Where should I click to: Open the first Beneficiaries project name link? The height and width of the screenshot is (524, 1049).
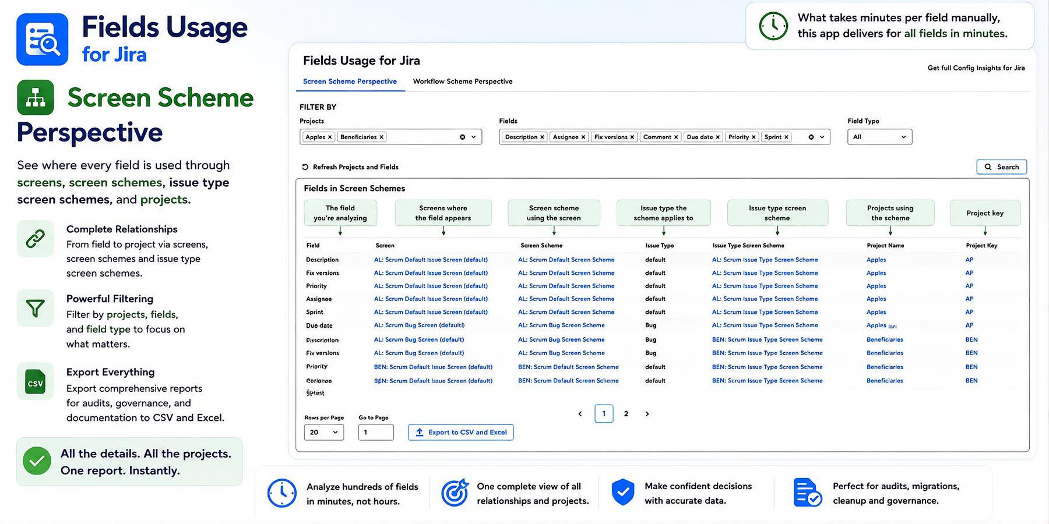point(885,339)
